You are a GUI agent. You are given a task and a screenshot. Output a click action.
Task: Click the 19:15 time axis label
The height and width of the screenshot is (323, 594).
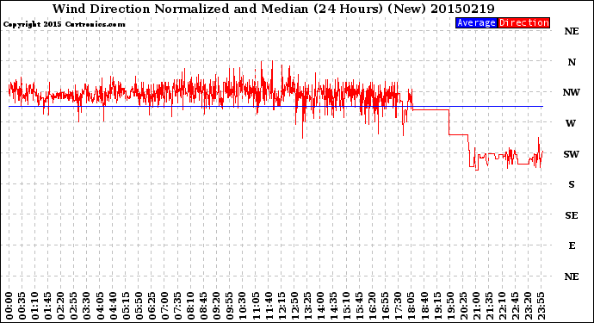coord(437,306)
